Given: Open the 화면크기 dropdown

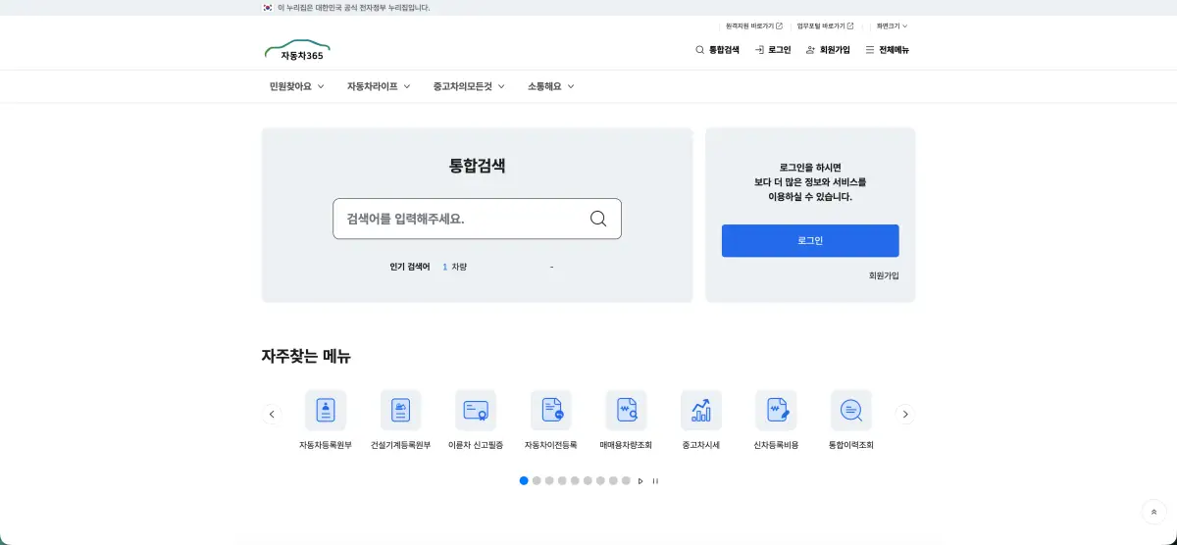Looking at the screenshot, I should click(x=892, y=26).
